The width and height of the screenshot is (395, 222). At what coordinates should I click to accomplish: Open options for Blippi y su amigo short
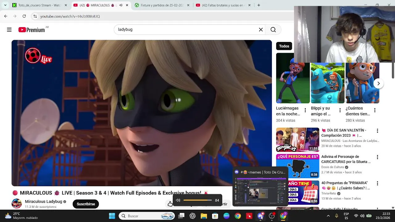click(340, 110)
